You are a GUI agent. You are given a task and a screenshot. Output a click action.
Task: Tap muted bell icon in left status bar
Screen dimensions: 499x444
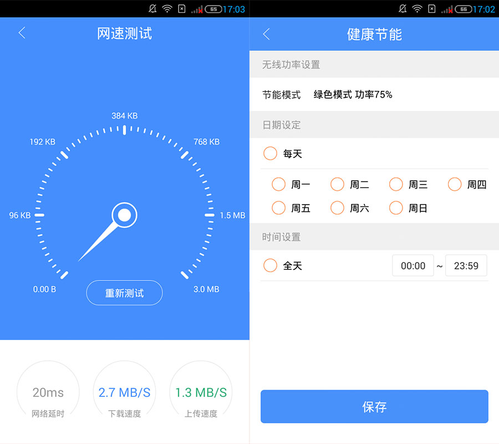tap(153, 9)
